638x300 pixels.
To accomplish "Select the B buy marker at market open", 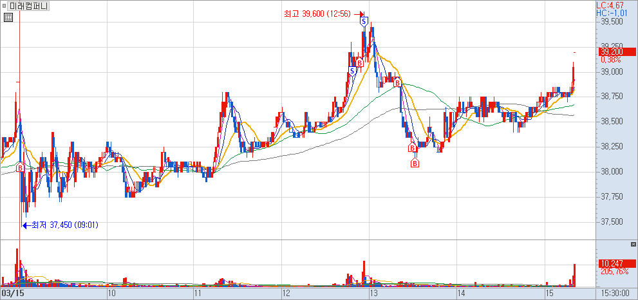I will pos(20,167).
